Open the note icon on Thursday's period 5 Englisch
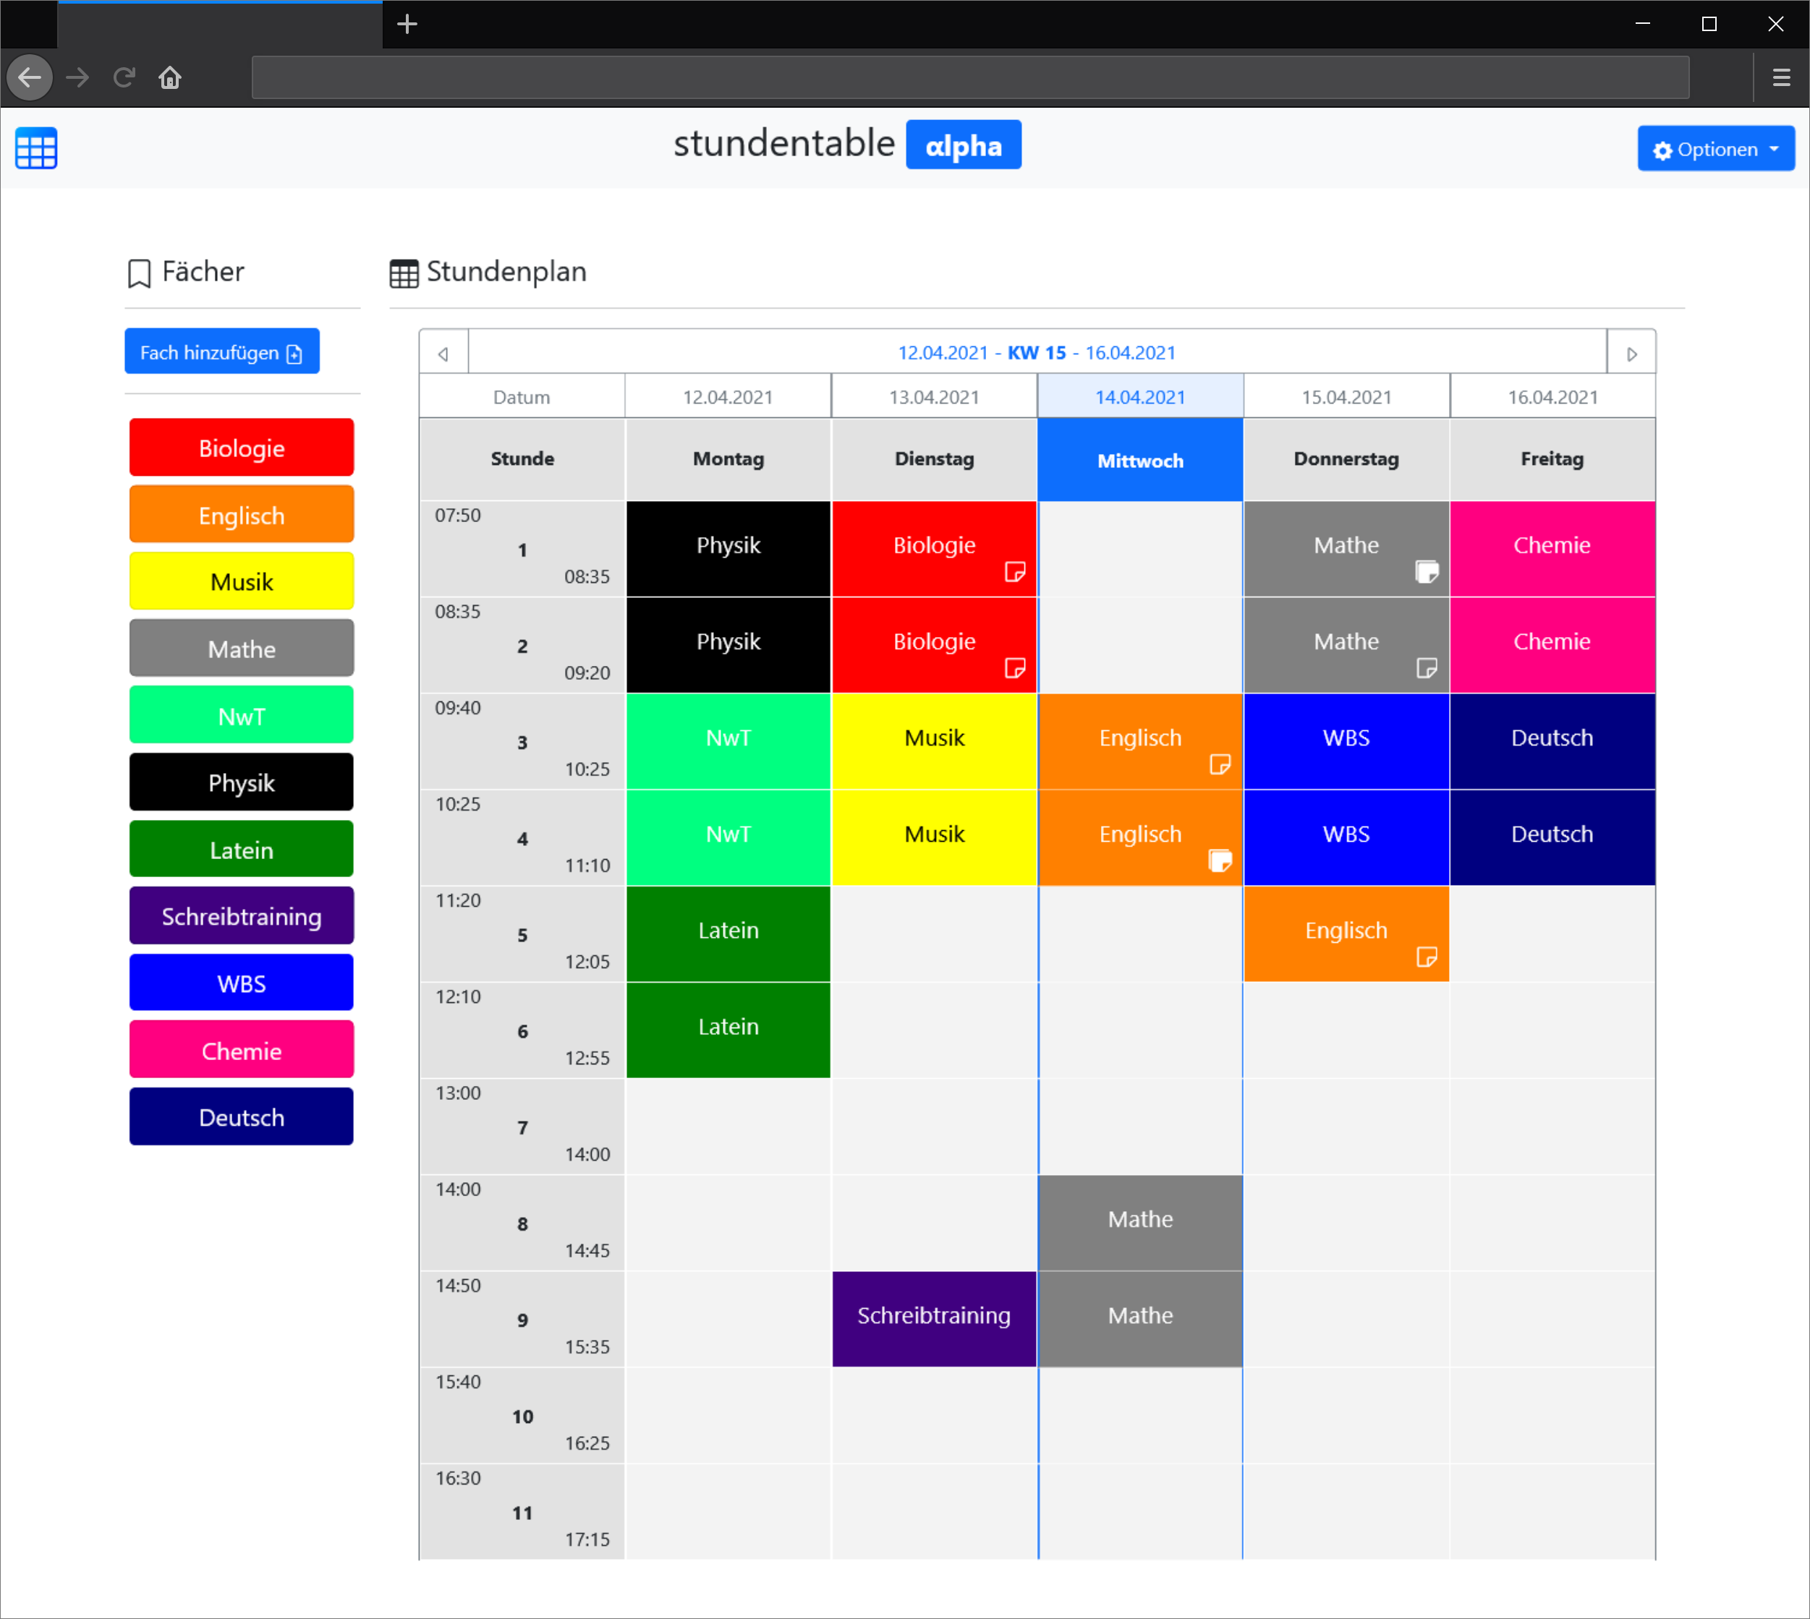This screenshot has height=1619, width=1810. [1427, 957]
